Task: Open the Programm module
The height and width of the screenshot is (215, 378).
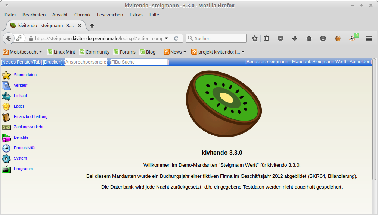Action: click(x=23, y=169)
